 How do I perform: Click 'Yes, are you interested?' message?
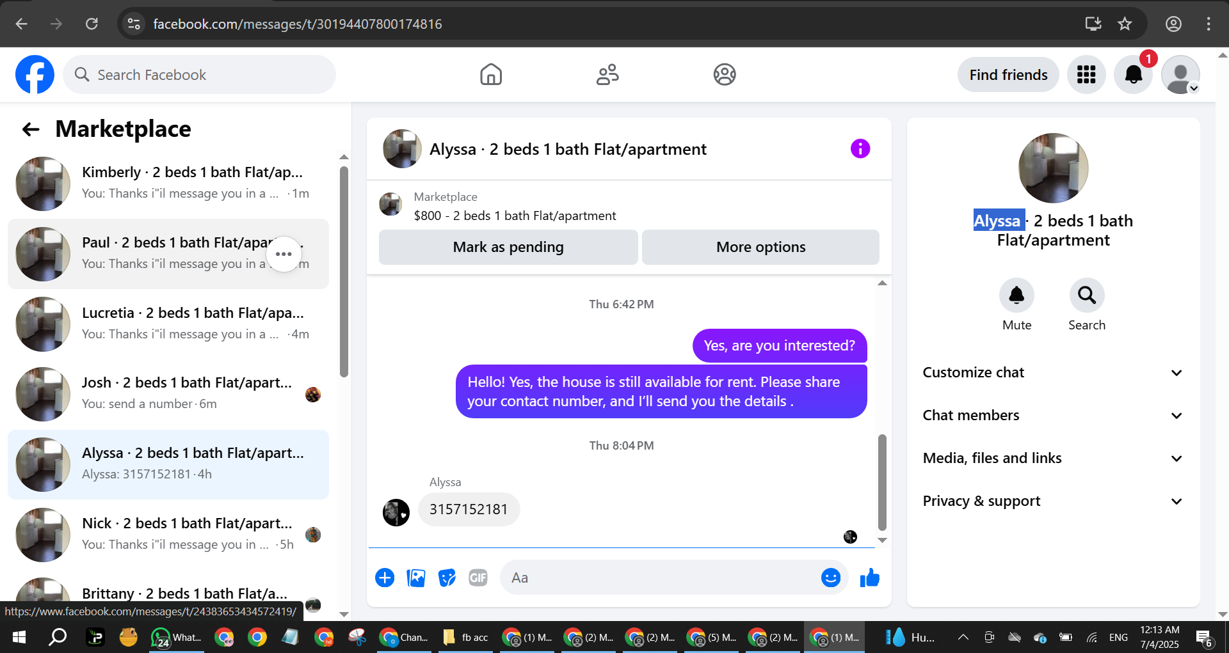click(779, 345)
